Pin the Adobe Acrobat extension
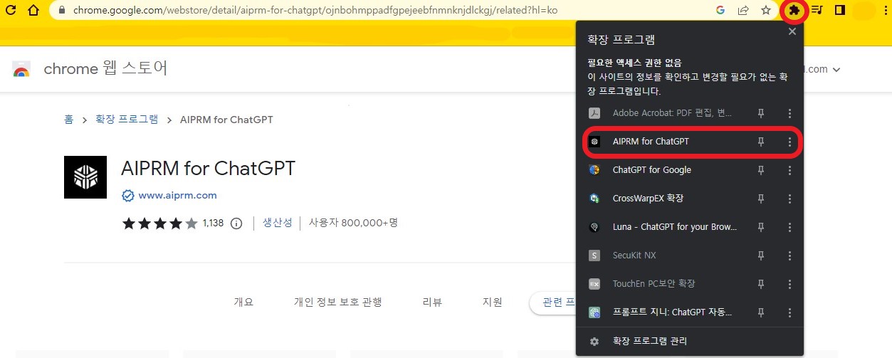Image resolution: width=892 pixels, height=358 pixels. click(x=761, y=113)
